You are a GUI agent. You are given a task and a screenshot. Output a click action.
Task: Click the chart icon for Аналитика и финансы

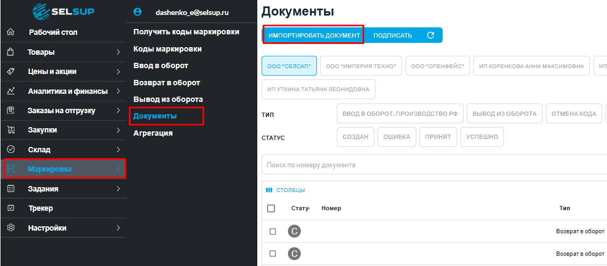click(x=10, y=91)
